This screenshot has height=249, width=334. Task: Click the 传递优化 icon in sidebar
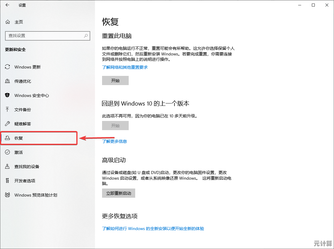(7, 81)
